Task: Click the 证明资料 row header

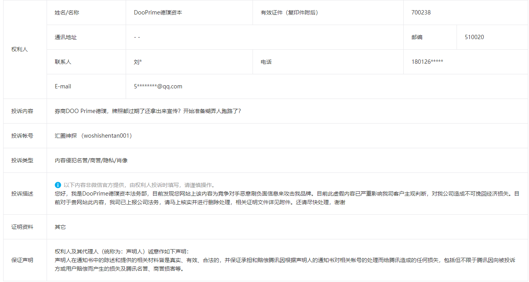Action: click(22, 227)
